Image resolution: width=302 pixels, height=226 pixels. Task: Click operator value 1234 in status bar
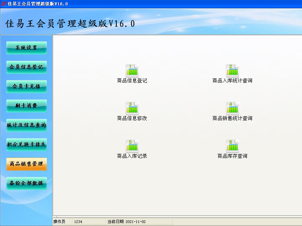[78, 222]
